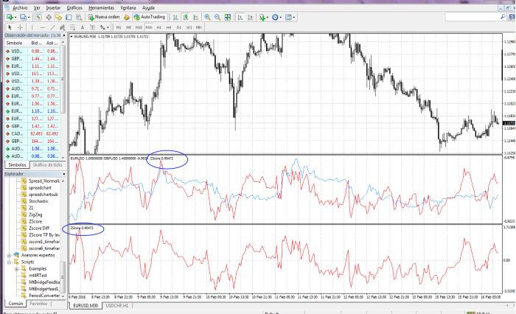Click the Nueva orden button
The image size is (516, 314).
pos(104,16)
